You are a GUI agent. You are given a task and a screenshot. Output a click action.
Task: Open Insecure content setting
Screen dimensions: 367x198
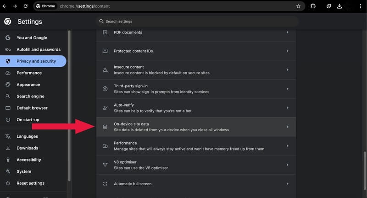coord(196,70)
